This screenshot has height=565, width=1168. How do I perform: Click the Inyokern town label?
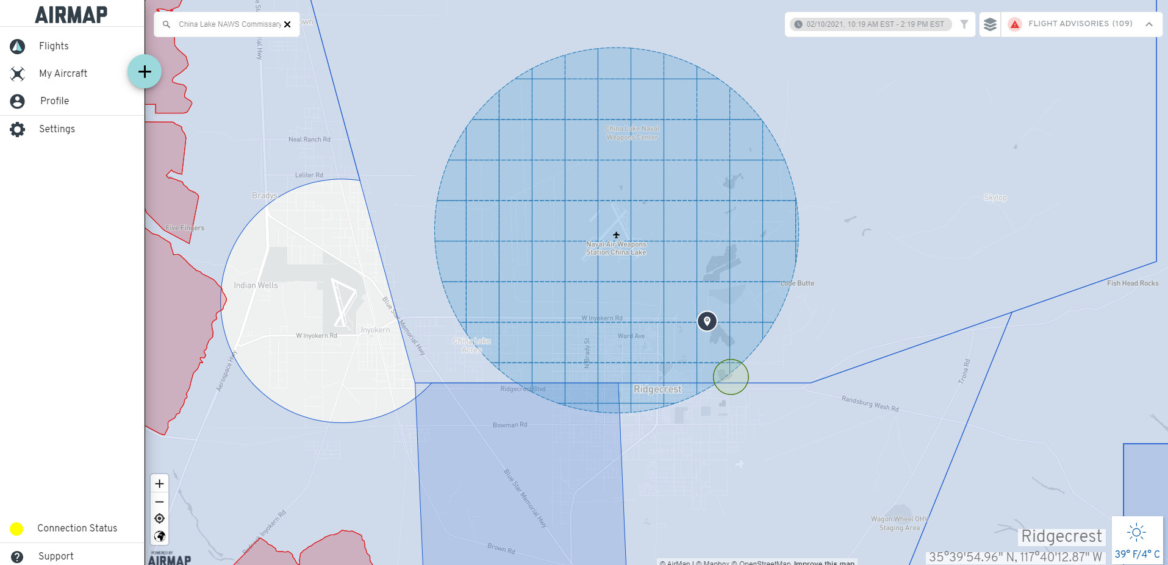375,330
